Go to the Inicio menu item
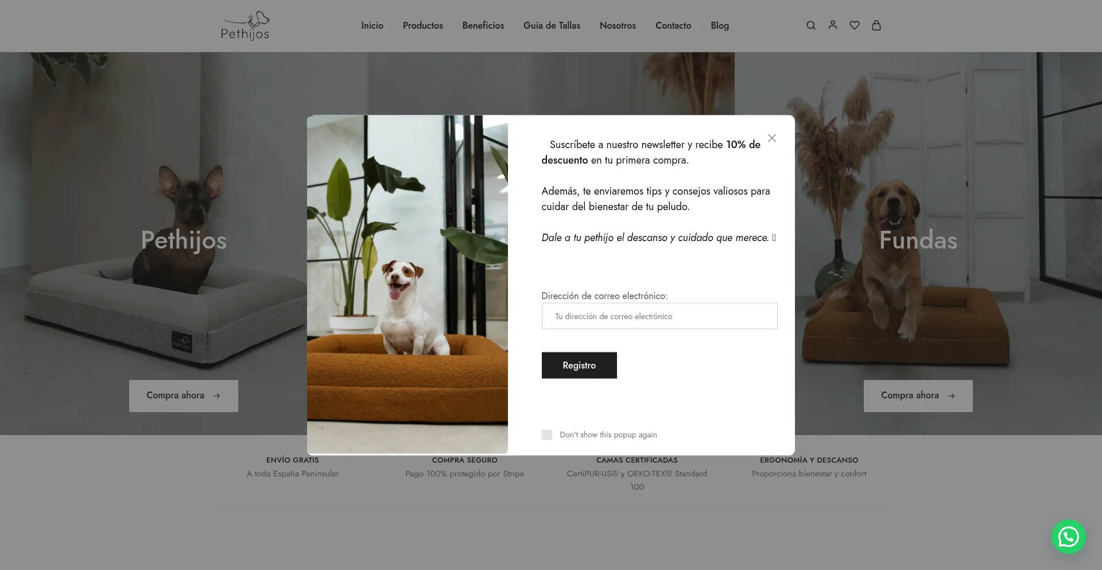The image size is (1102, 570). (372, 26)
